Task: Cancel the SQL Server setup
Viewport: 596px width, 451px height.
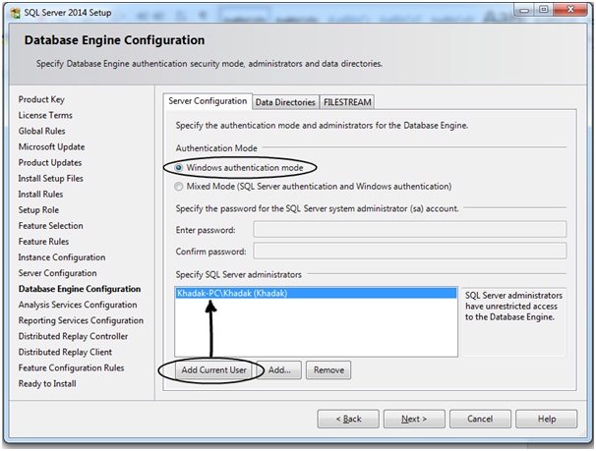Action: [480, 419]
